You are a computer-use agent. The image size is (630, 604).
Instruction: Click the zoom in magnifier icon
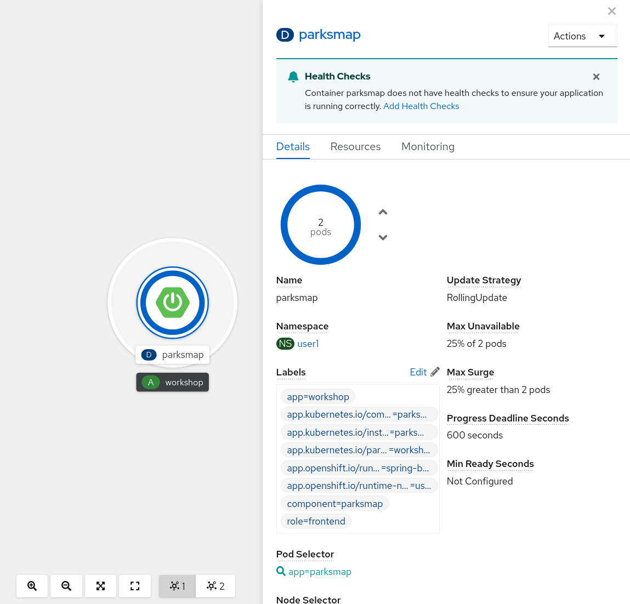[x=32, y=586]
